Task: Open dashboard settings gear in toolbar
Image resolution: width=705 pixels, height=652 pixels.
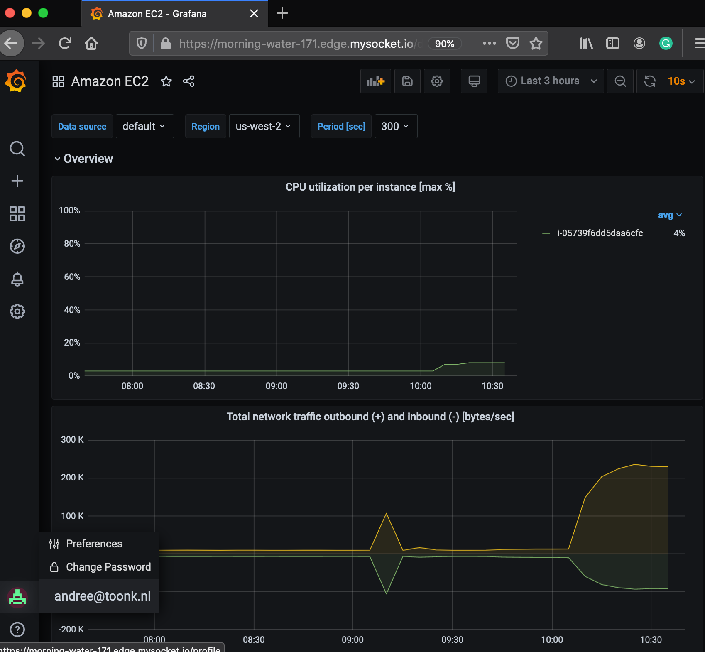Action: click(x=437, y=81)
